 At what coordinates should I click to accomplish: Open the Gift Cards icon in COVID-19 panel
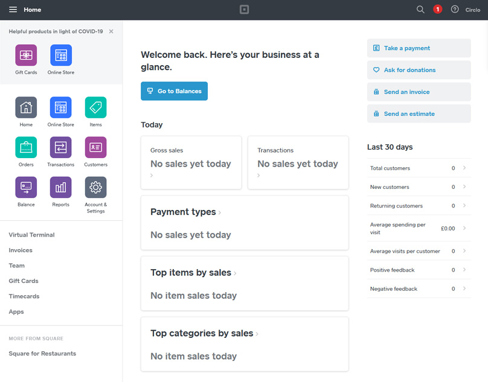point(26,56)
